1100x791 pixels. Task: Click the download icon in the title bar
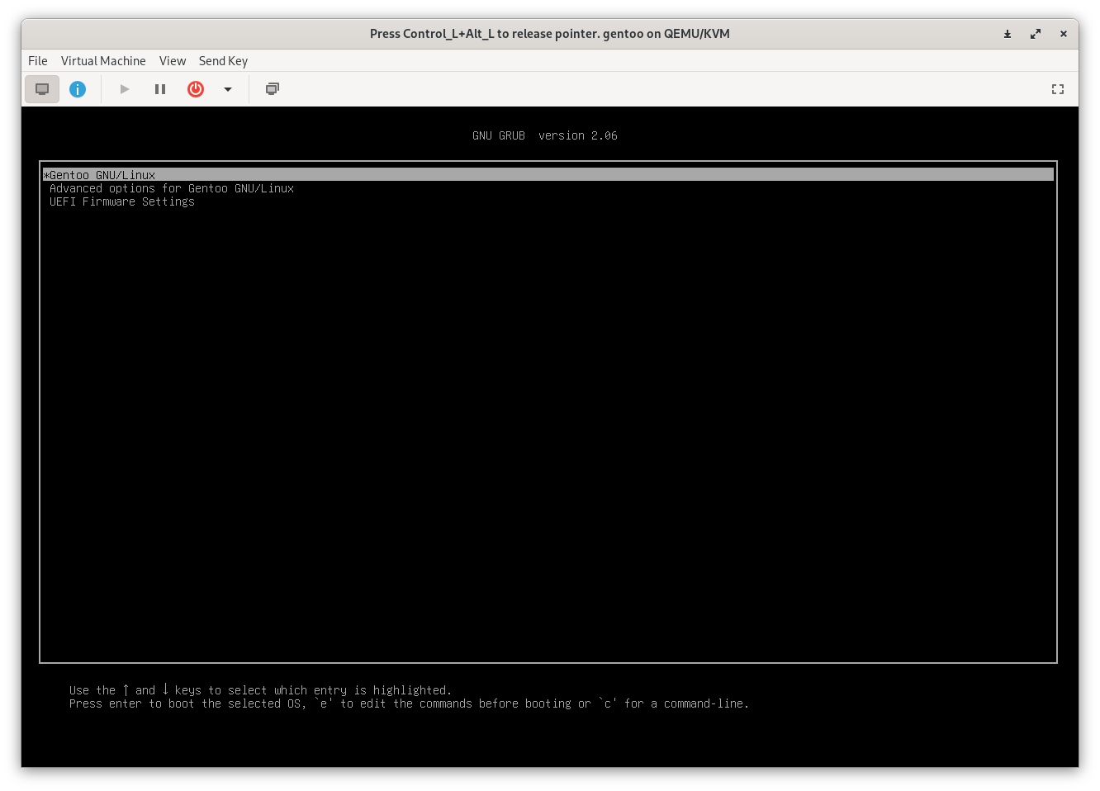1008,34
